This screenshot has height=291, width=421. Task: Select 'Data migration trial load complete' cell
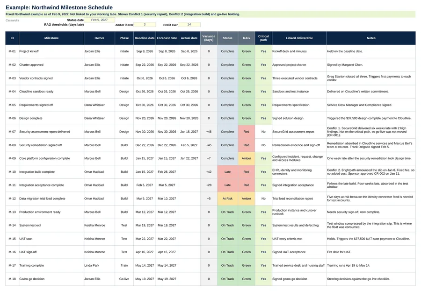pyautogui.click(x=51, y=199)
